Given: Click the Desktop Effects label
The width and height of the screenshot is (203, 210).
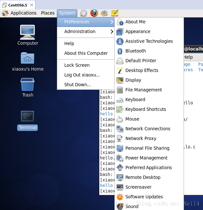Looking at the screenshot, I should pos(142,70).
